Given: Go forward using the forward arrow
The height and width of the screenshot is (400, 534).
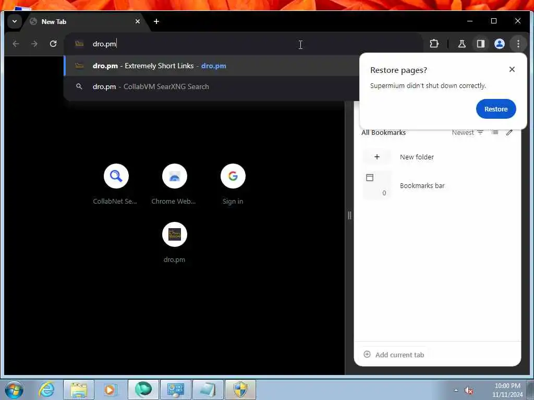Looking at the screenshot, I should coord(34,44).
